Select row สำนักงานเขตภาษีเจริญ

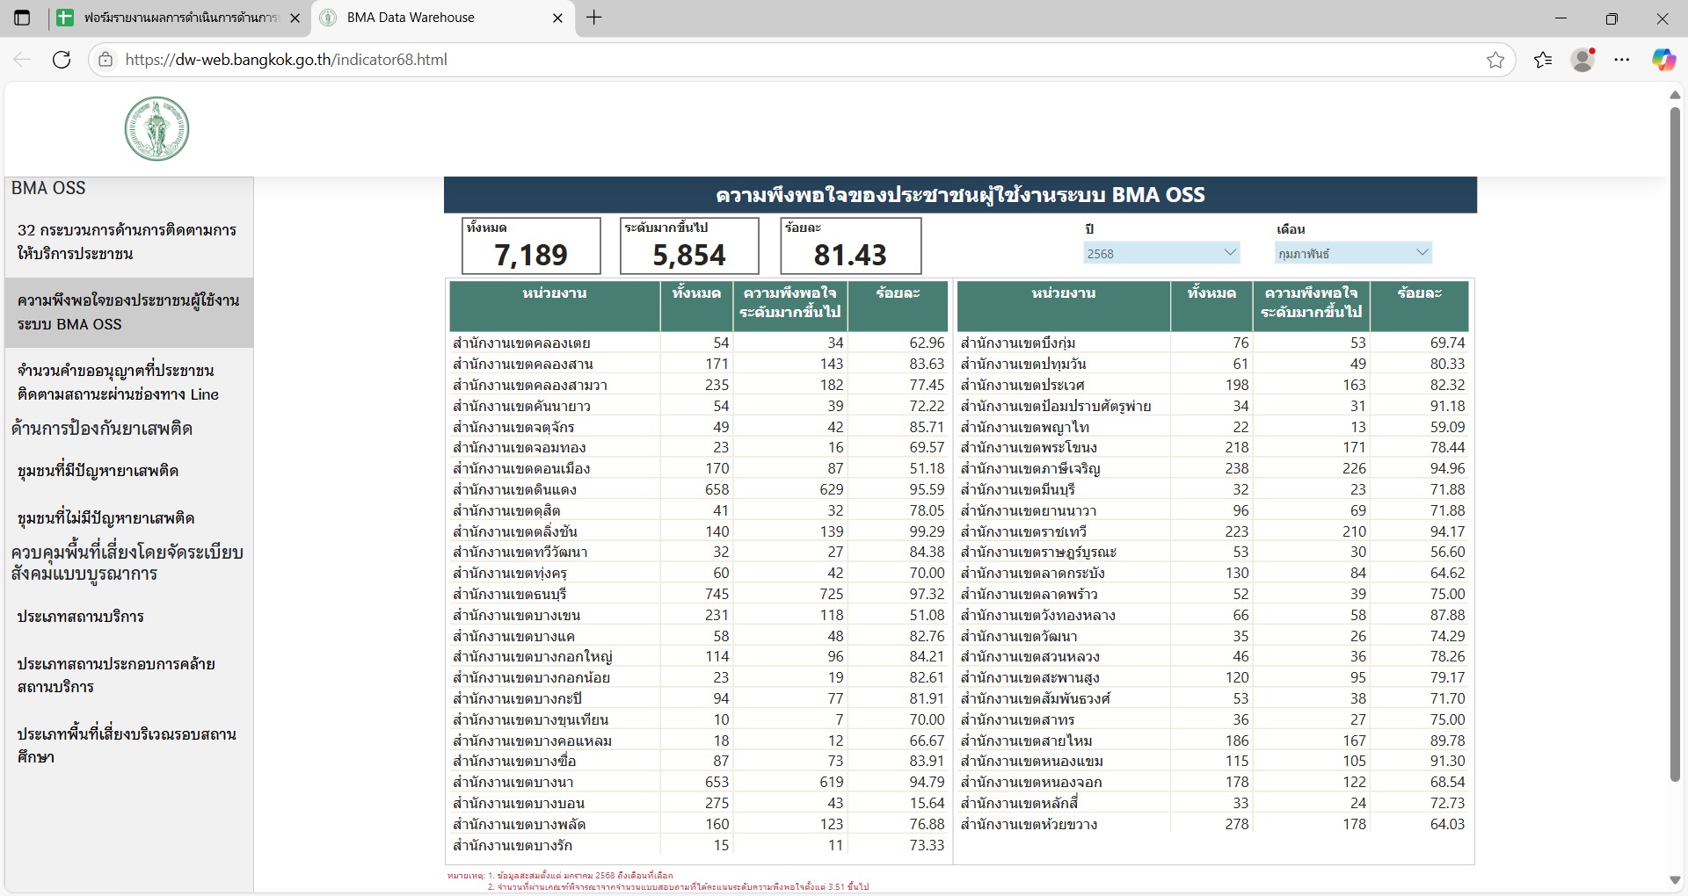pos(1213,469)
